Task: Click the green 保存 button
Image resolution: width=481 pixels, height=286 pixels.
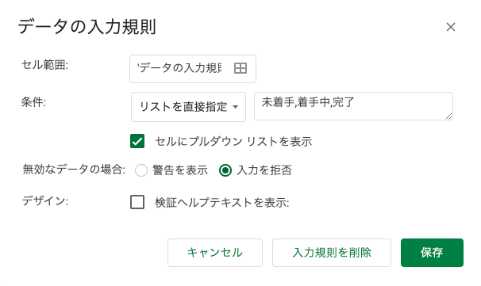Action: 432,253
